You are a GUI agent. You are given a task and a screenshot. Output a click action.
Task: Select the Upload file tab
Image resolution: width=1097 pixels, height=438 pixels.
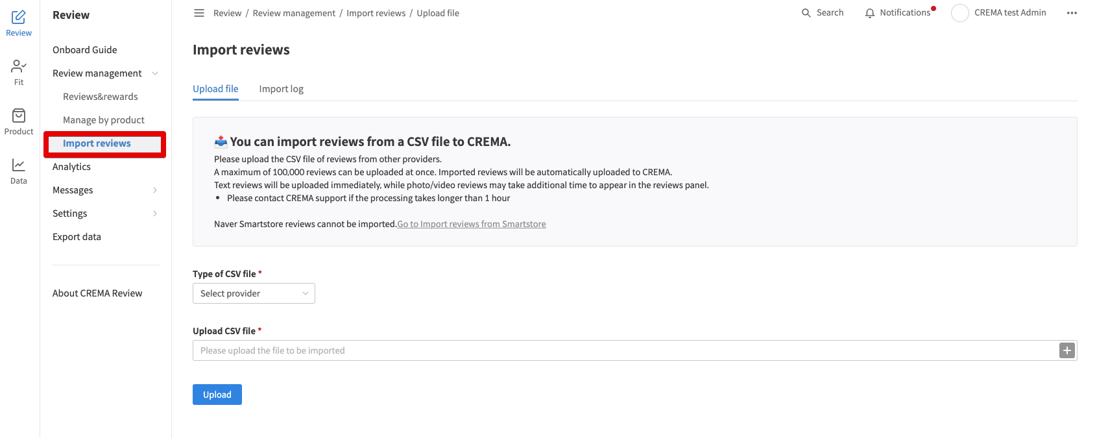[215, 89]
